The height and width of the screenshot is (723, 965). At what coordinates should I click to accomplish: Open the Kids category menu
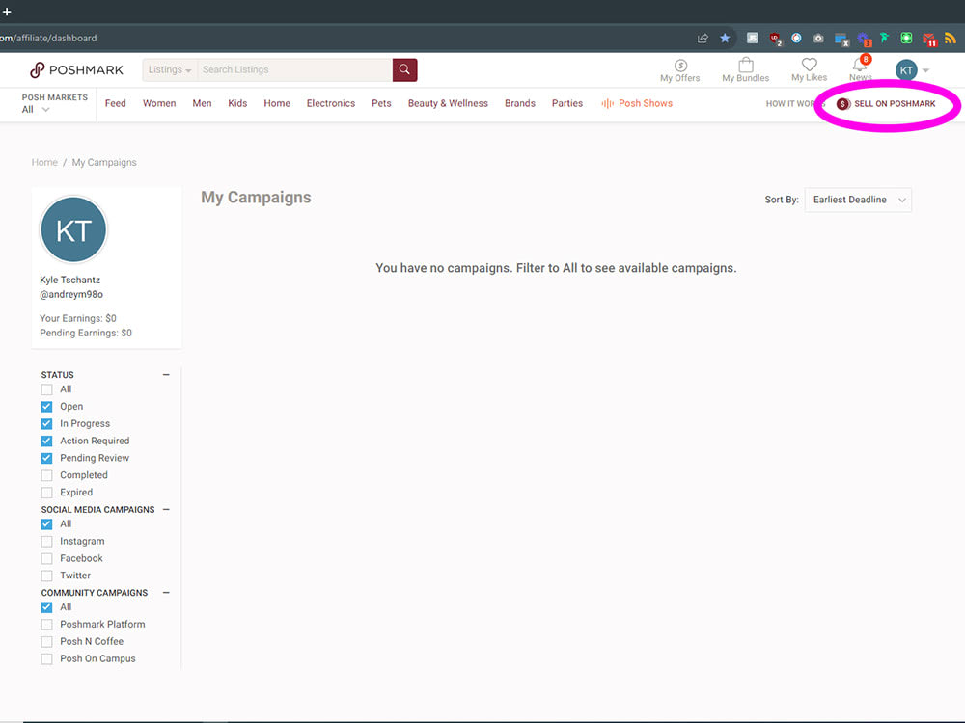point(237,103)
